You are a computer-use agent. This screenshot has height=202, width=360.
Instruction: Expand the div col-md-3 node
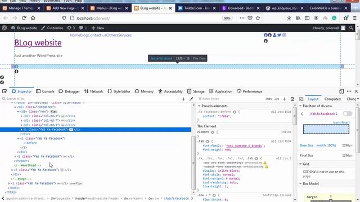[x=21, y=125]
